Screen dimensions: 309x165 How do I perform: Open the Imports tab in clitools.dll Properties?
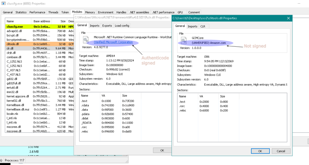coord(192,26)
